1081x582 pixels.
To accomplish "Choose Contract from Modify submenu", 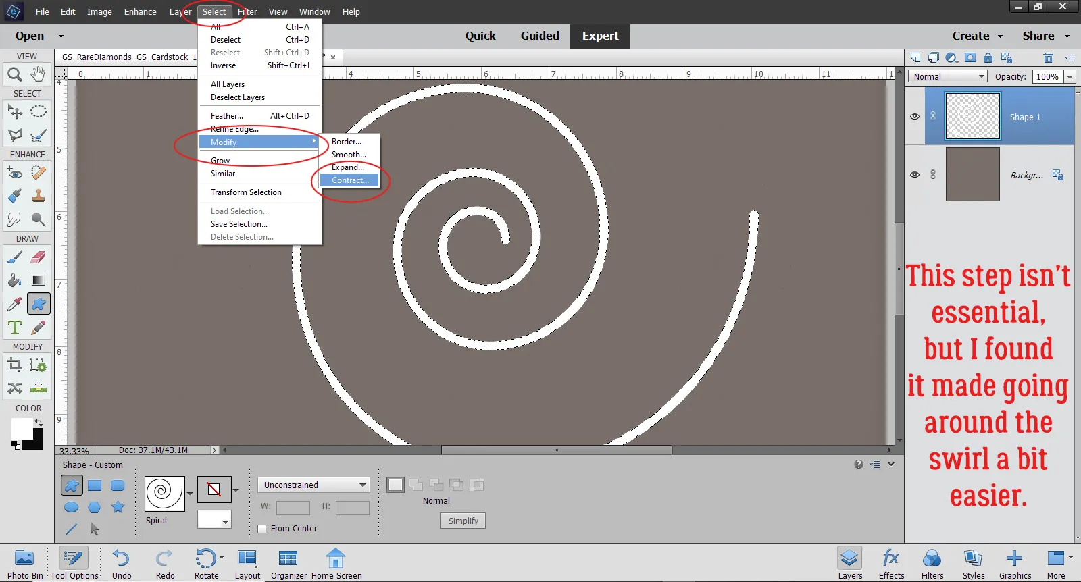I will pos(350,180).
